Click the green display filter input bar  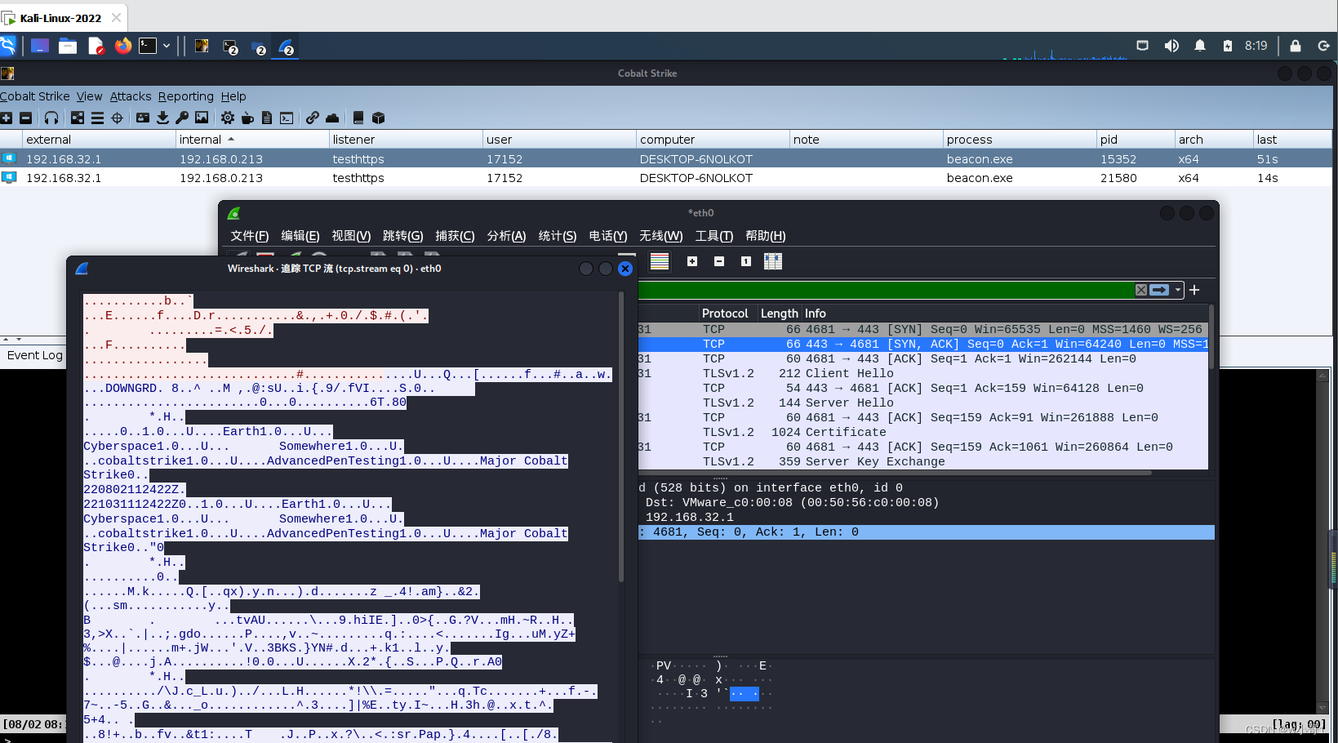coord(882,290)
